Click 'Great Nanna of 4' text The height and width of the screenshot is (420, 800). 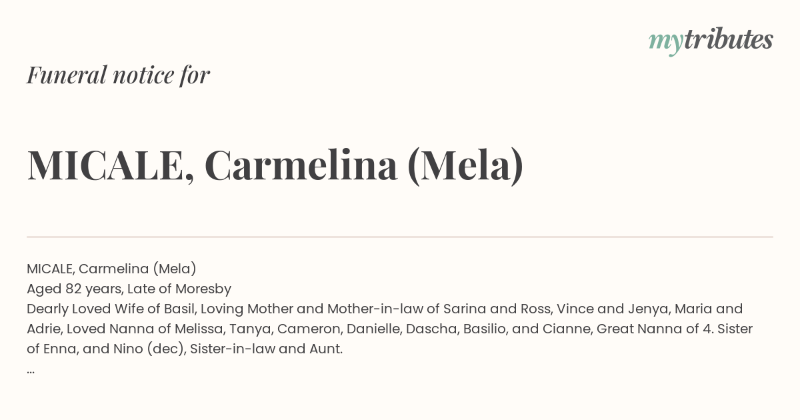653,329
